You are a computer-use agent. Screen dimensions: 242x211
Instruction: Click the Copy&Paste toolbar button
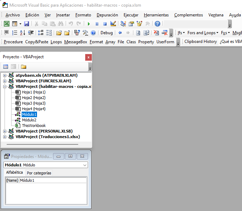[x=37, y=42]
